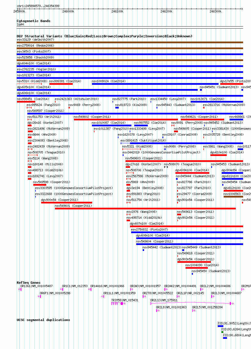Select the dgv608n100 (Coe2014) label
Image resolution: width=251 pixels, height=349 pixels.
point(153,235)
